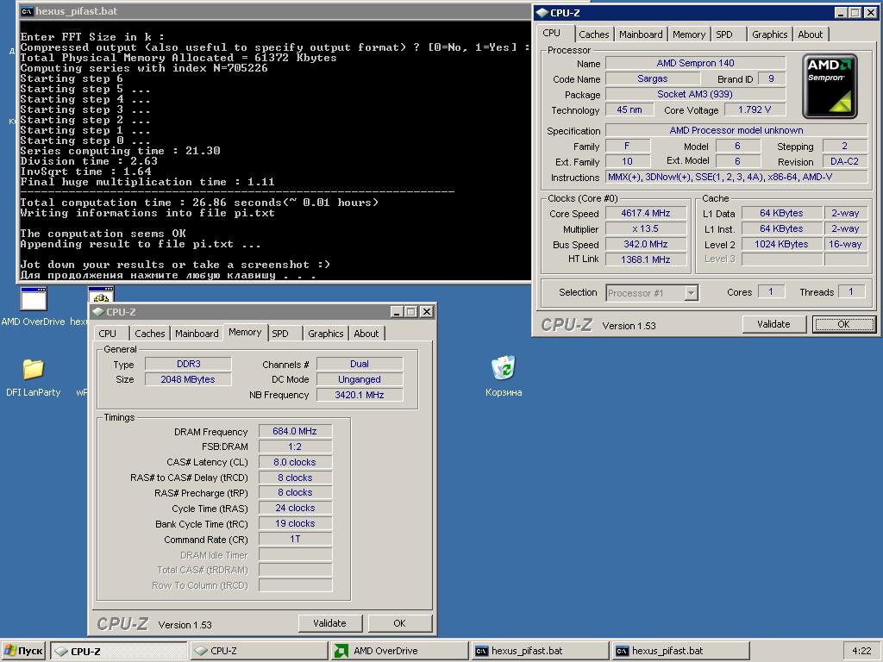Switch to first hexus_pifast.bat taskbar button

click(x=540, y=651)
